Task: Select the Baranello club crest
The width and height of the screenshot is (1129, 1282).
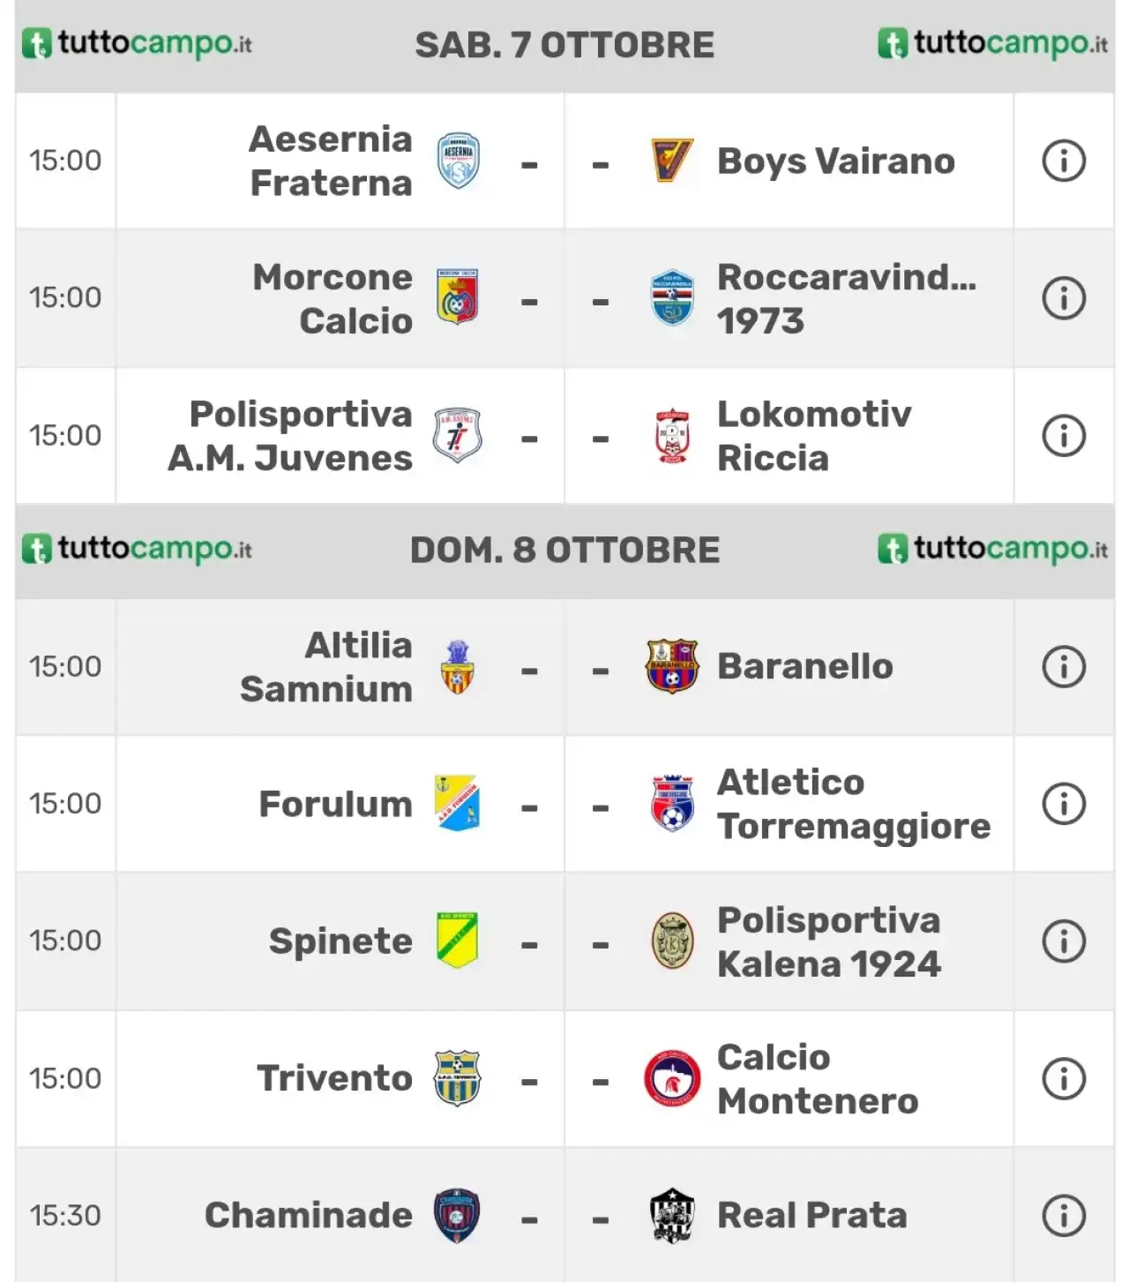Action: pos(671,666)
